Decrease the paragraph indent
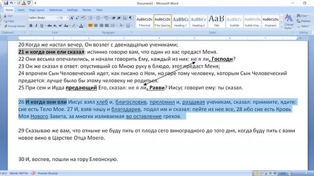 click(x=113, y=18)
